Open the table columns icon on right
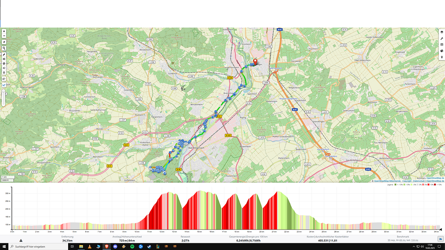 [442, 44]
